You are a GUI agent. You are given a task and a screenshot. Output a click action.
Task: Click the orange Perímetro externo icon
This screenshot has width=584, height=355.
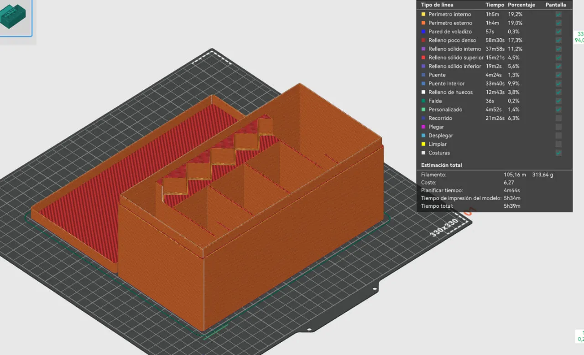(x=422, y=23)
